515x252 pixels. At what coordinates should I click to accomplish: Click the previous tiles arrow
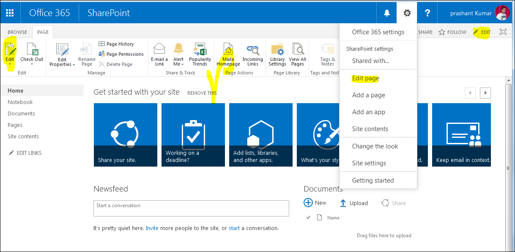tap(470, 93)
